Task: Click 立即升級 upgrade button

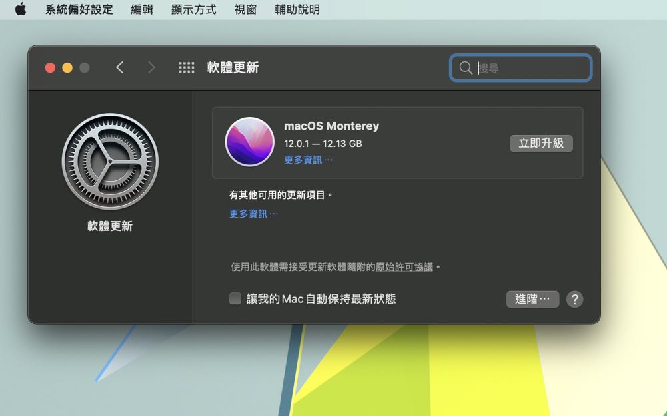Action: coord(541,144)
